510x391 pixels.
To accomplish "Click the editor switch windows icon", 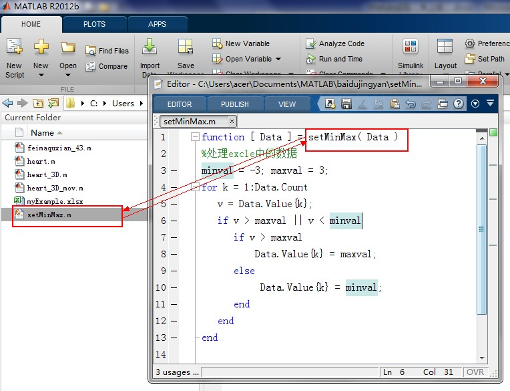I will point(443,104).
